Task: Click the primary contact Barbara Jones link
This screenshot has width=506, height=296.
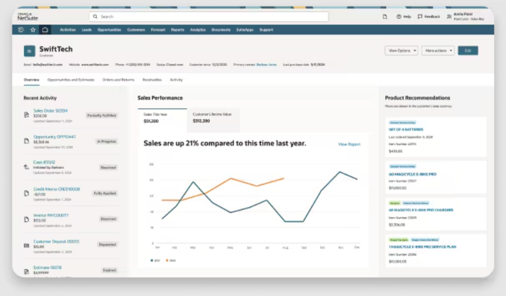Action: pyautogui.click(x=266, y=64)
